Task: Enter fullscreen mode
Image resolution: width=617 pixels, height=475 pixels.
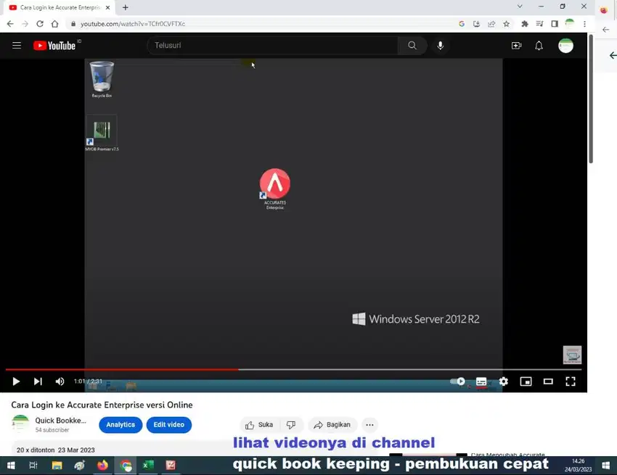Action: pyautogui.click(x=570, y=381)
